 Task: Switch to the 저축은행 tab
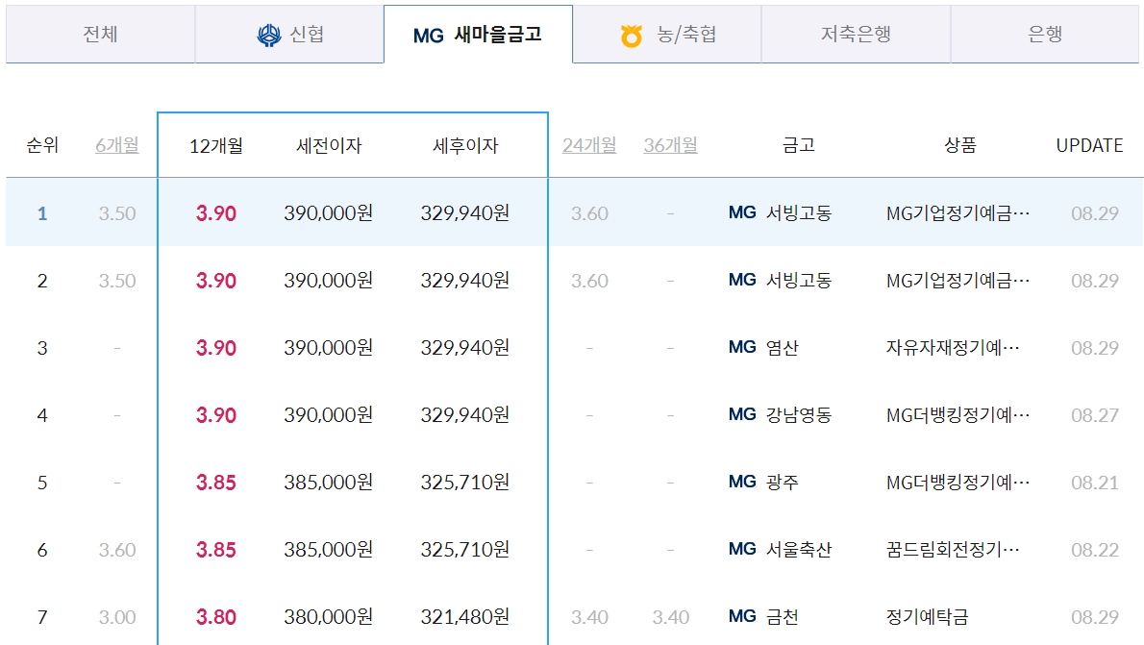point(856,35)
